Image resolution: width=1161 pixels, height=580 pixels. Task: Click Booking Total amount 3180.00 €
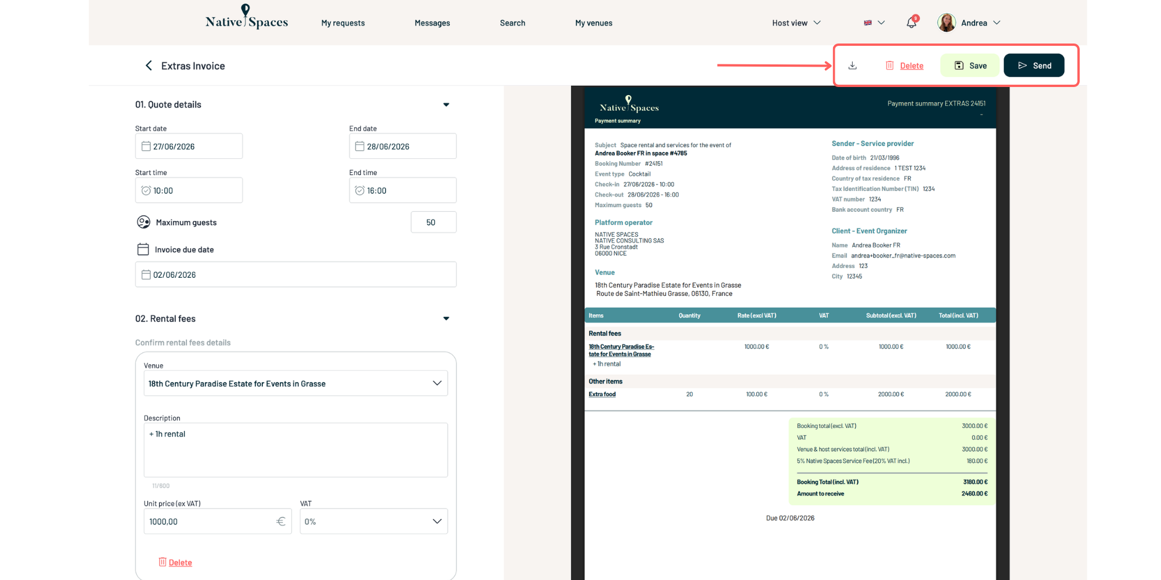(x=975, y=482)
